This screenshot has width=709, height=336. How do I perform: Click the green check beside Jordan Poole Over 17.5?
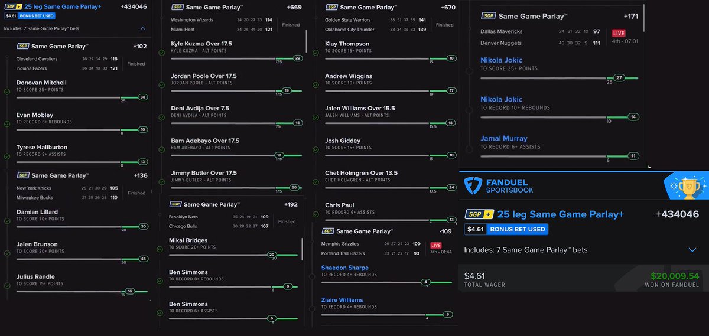point(161,85)
